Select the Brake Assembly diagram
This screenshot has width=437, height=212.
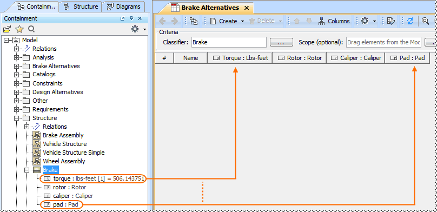pyautogui.click(x=63, y=135)
